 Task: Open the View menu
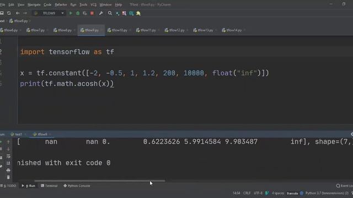click(21, 4)
